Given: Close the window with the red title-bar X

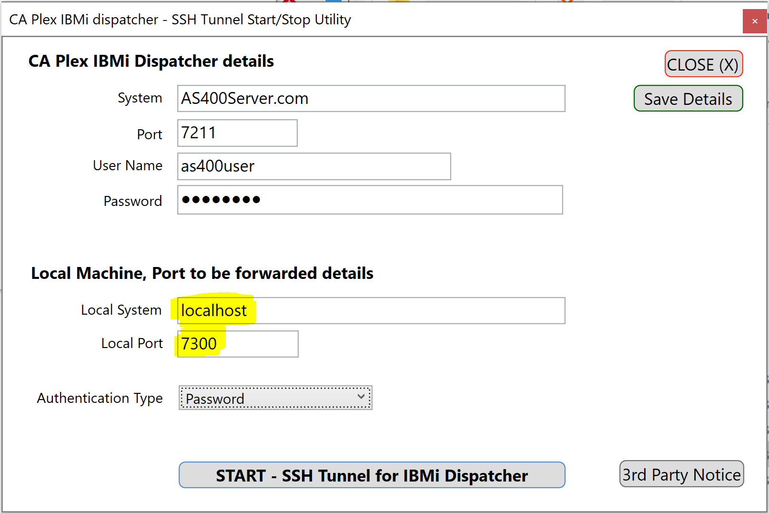Looking at the screenshot, I should click(x=755, y=21).
